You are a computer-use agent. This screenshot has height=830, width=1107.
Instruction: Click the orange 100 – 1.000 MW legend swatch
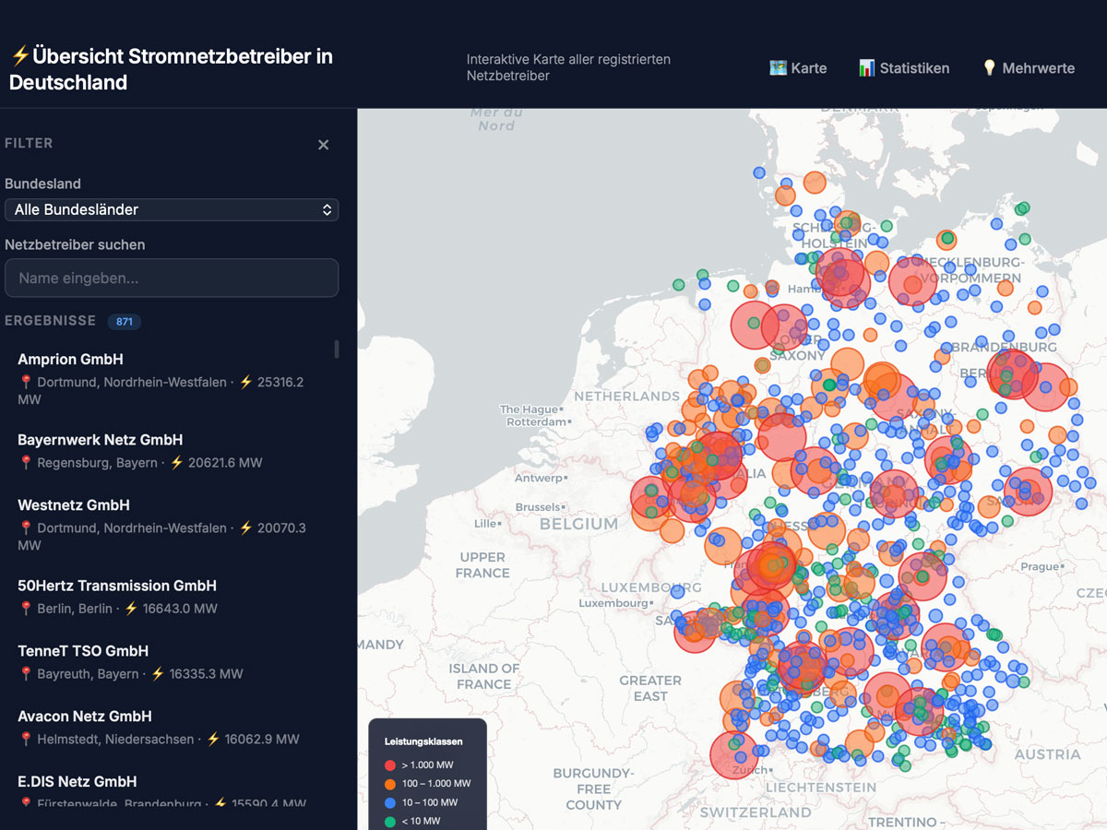tap(390, 784)
